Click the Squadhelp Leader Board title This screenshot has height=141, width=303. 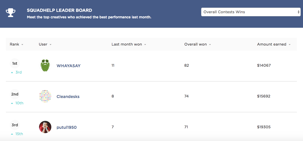[x=59, y=10]
